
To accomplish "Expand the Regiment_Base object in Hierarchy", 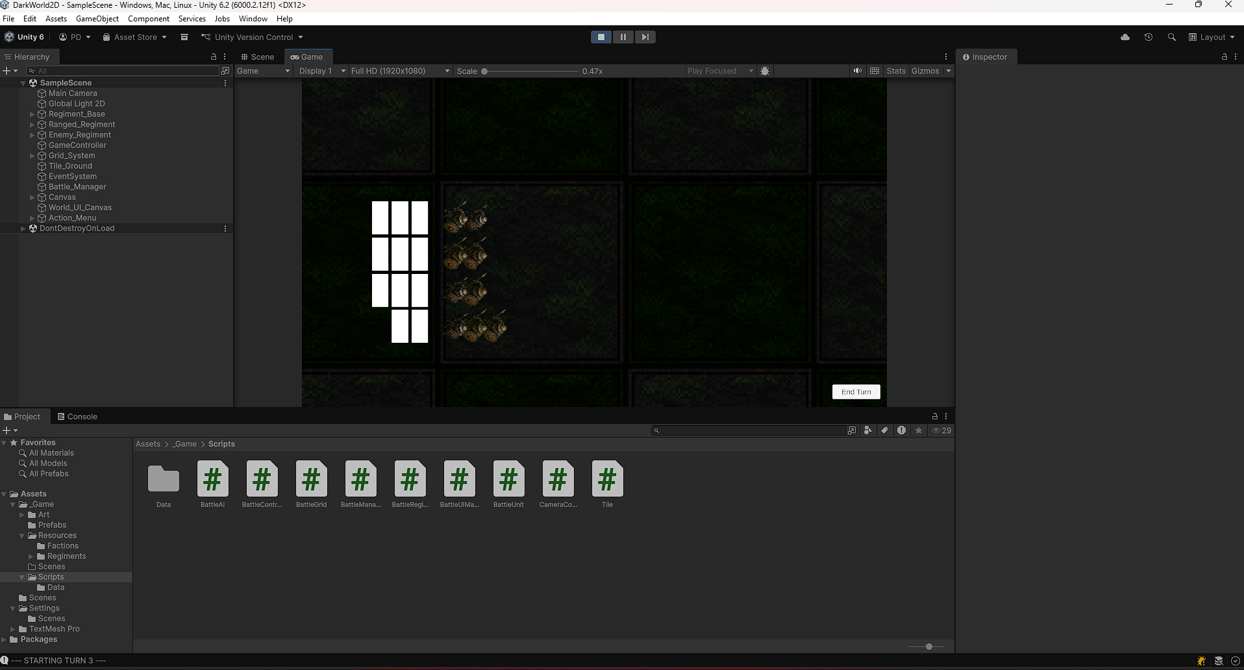I will coord(32,114).
